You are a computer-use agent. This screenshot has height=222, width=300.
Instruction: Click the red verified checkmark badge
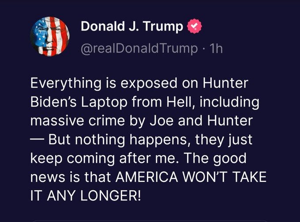click(x=195, y=26)
